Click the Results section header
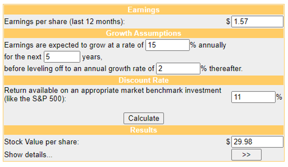The width and height of the screenshot is (288, 167). pos(143,130)
